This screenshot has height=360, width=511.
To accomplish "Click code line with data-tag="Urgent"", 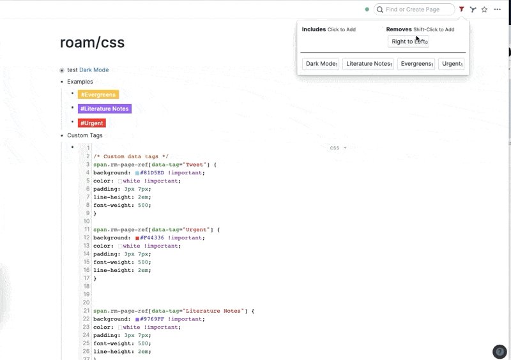I will click(156, 230).
